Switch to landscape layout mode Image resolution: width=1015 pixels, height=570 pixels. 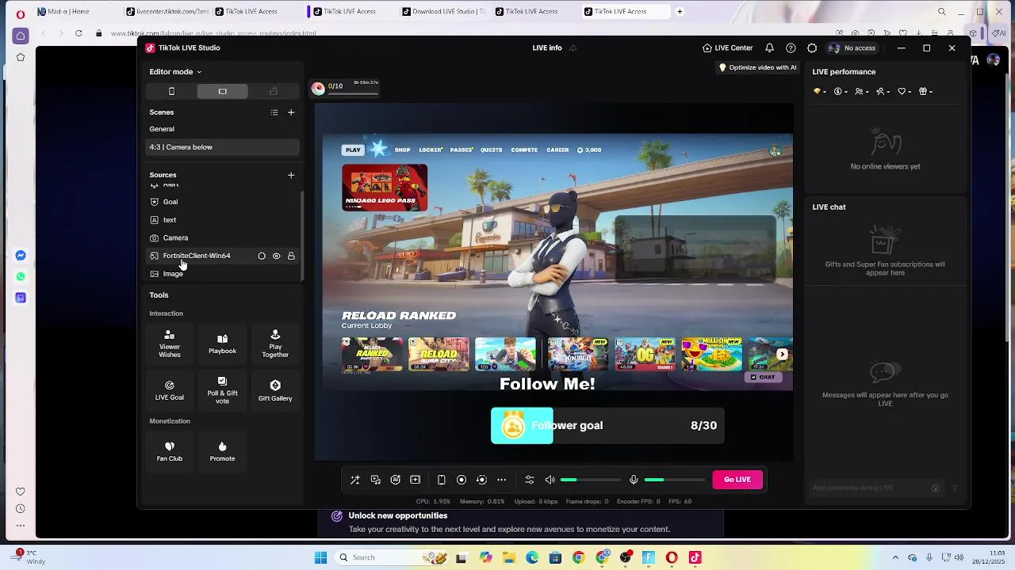pyautogui.click(x=223, y=92)
